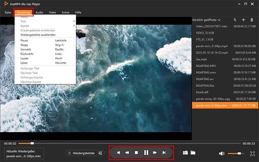Choose Pause from the Steuerung menu
This screenshot has width=259, height=162.
pos(45,40)
